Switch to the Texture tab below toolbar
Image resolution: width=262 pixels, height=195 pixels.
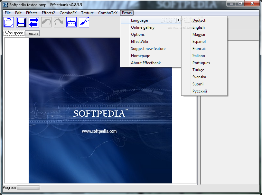(33, 34)
